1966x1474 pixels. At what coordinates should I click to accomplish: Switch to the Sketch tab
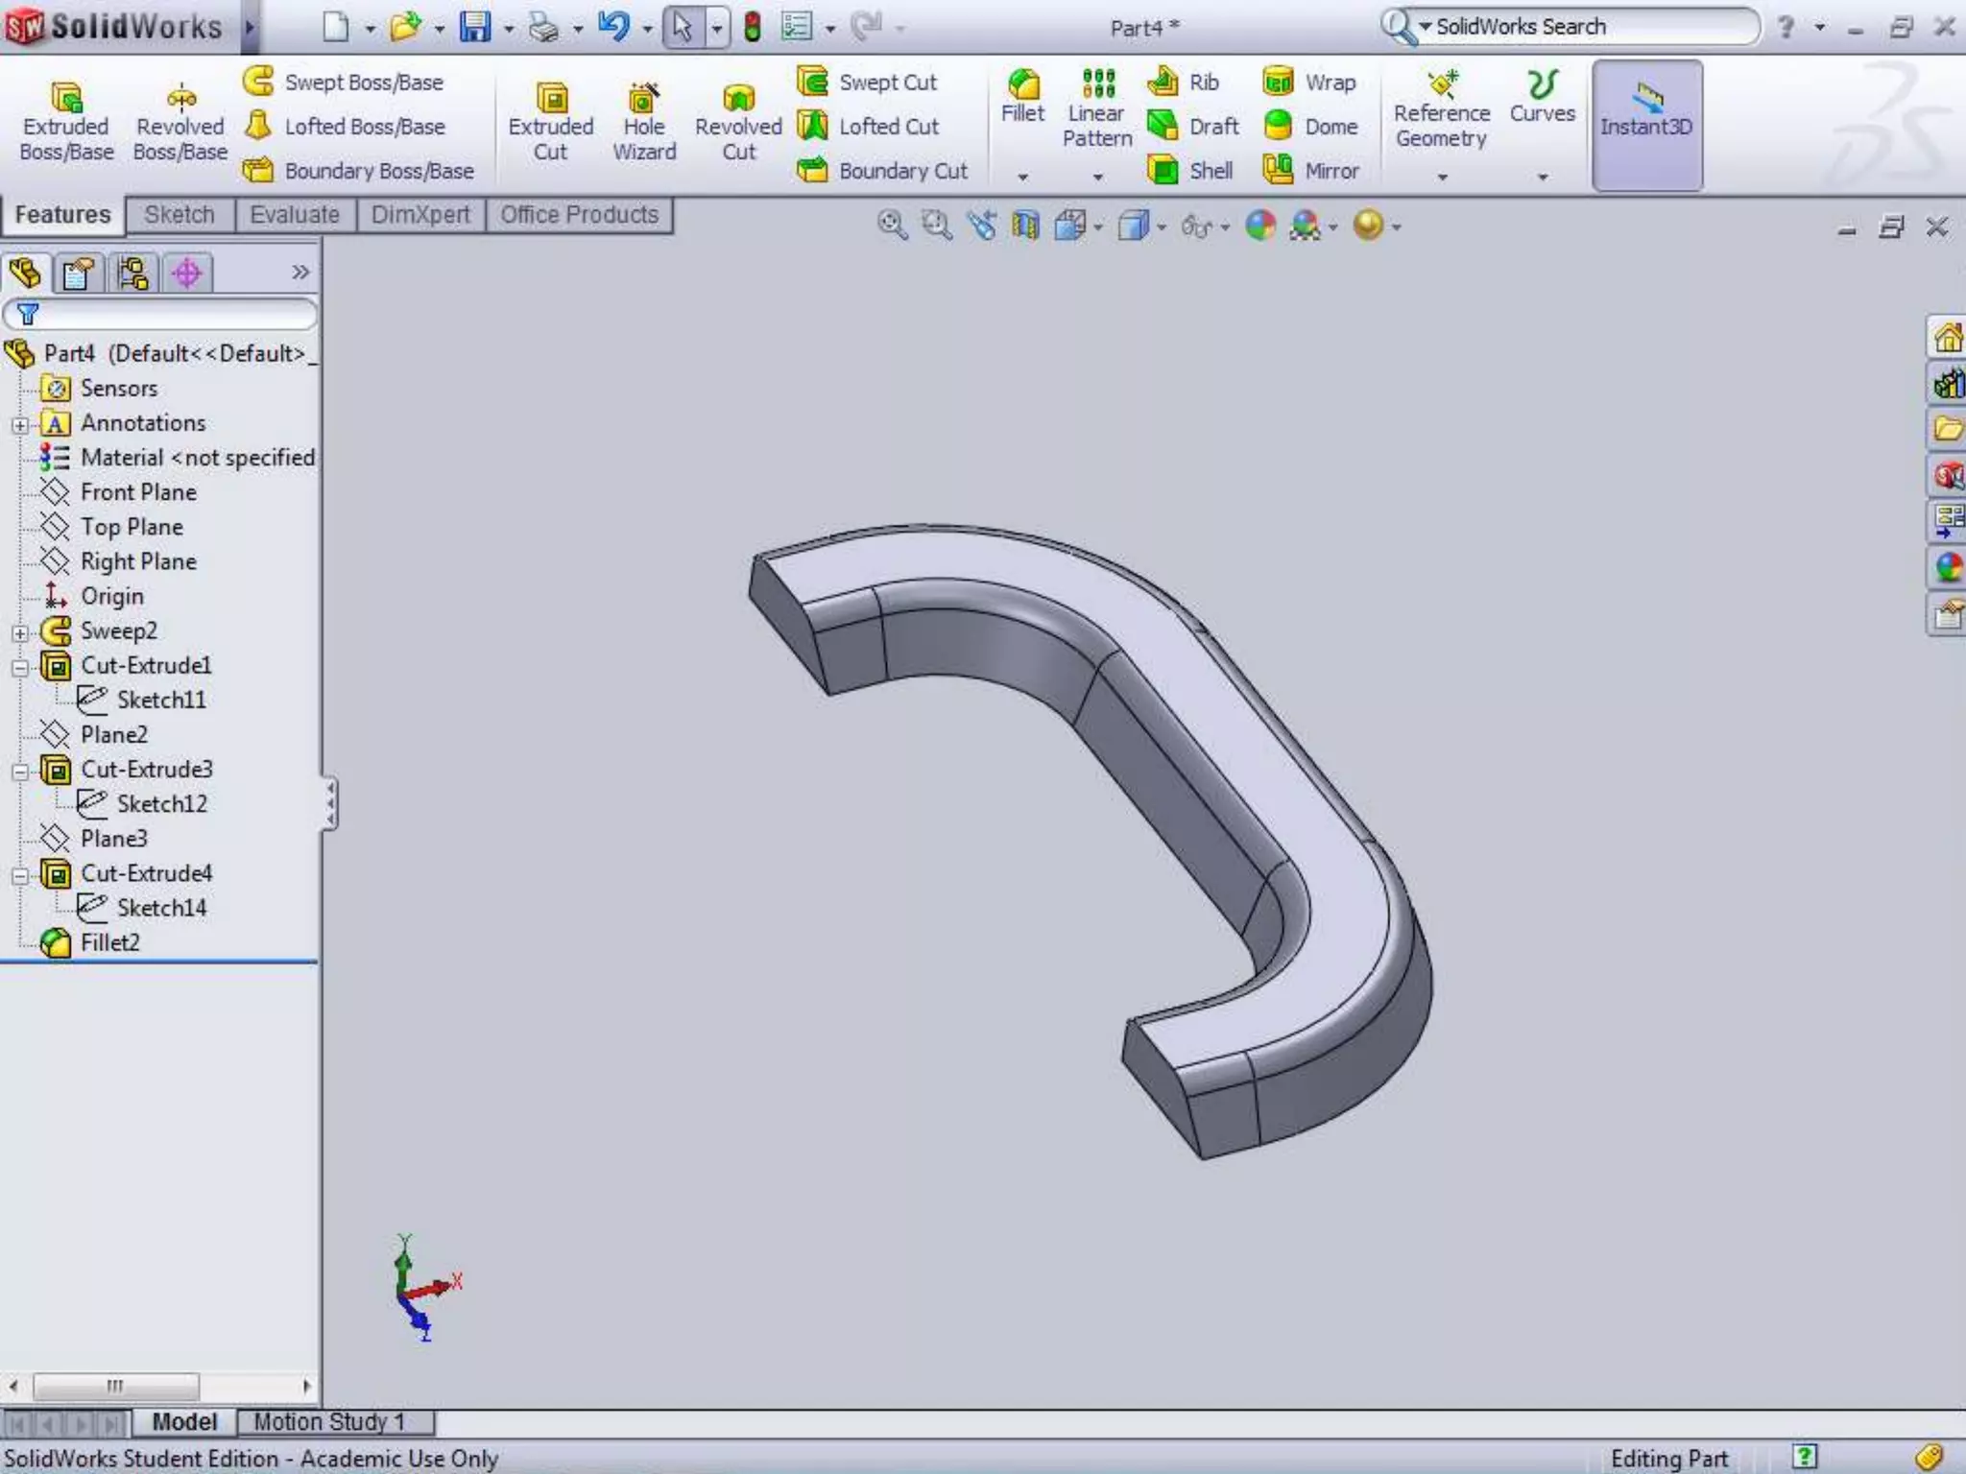(x=180, y=215)
